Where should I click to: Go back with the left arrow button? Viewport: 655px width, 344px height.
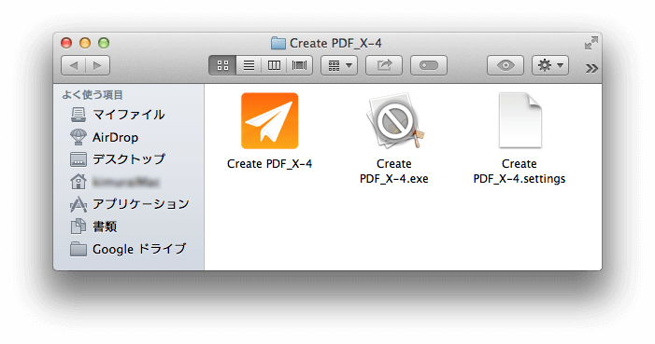coord(74,65)
